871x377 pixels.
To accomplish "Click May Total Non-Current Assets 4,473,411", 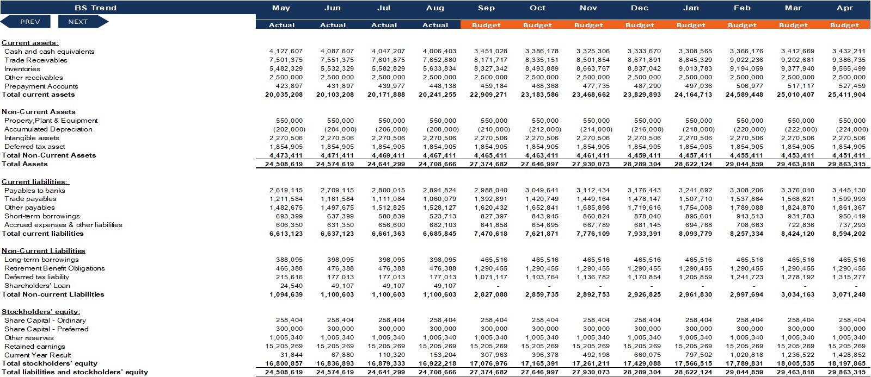I will click(286, 155).
